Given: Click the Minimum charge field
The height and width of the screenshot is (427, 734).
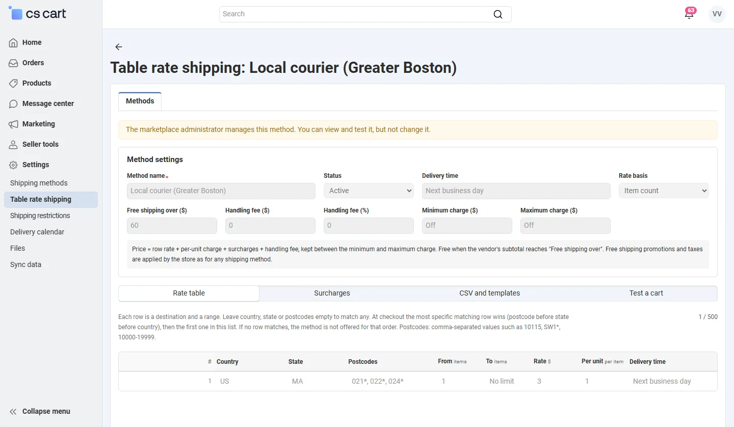Looking at the screenshot, I should pyautogui.click(x=467, y=225).
